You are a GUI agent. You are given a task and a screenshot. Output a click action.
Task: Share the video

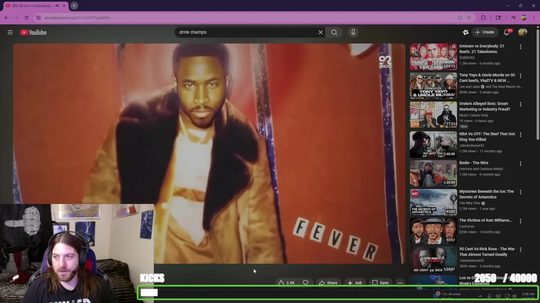tap(328, 283)
